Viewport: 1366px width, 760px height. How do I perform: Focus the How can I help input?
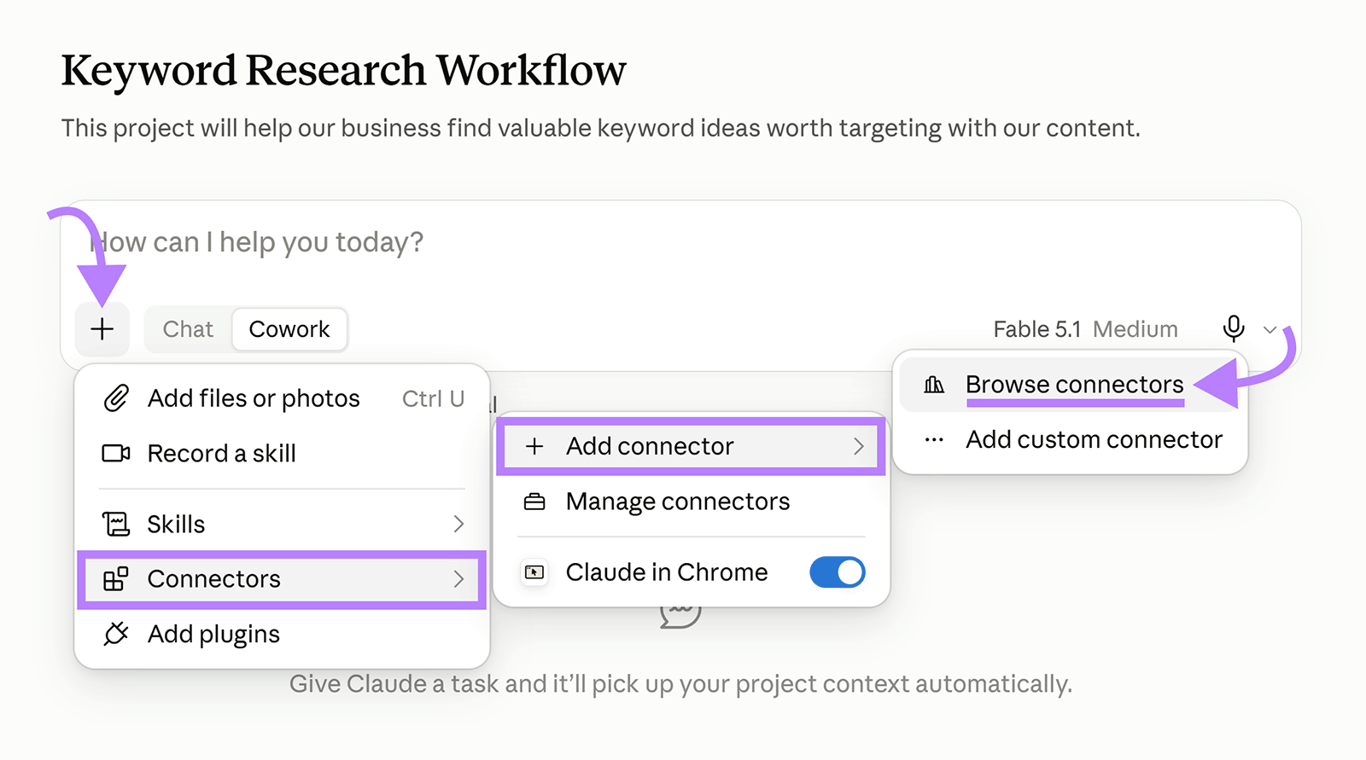pyautogui.click(x=680, y=243)
